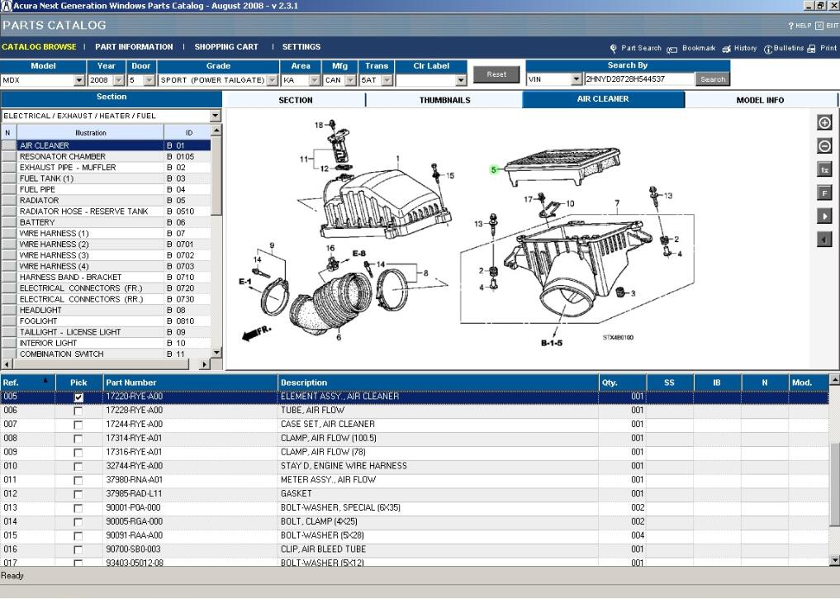The height and width of the screenshot is (599, 840).
Task: Click the F fit-to-view icon
Action: [x=824, y=193]
